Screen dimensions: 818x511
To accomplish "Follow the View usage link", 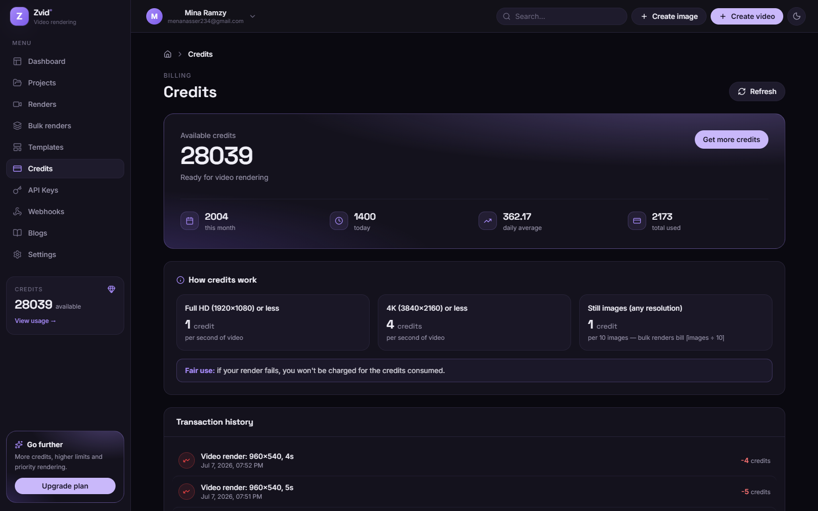I will pyautogui.click(x=35, y=321).
